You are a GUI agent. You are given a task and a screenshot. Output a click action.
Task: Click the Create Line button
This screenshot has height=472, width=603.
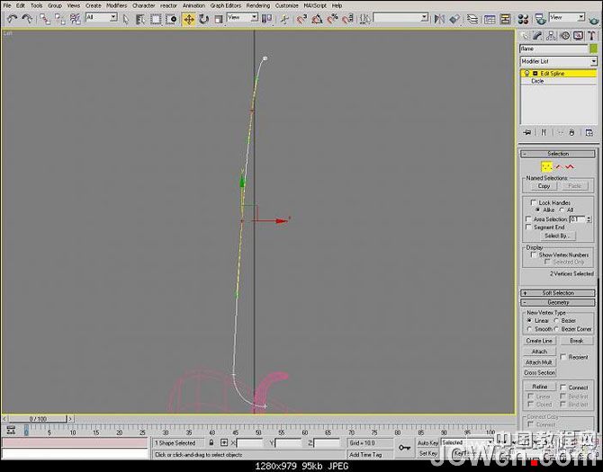pyautogui.click(x=539, y=341)
